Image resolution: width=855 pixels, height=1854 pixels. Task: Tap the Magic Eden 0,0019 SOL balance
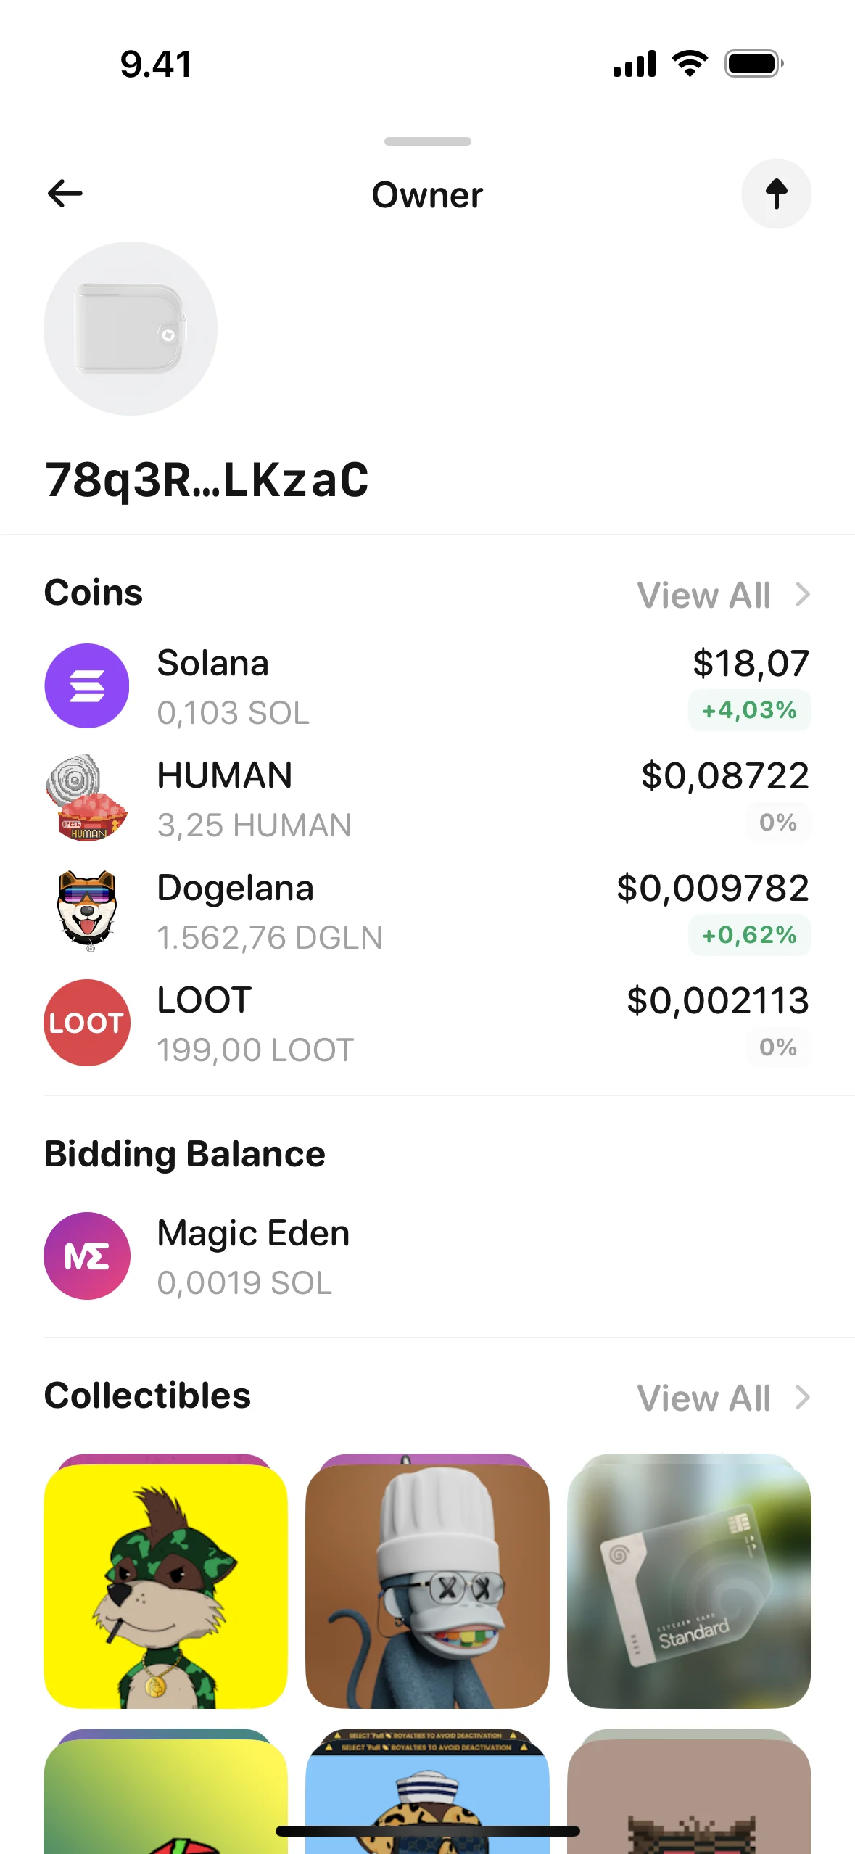244,1282
